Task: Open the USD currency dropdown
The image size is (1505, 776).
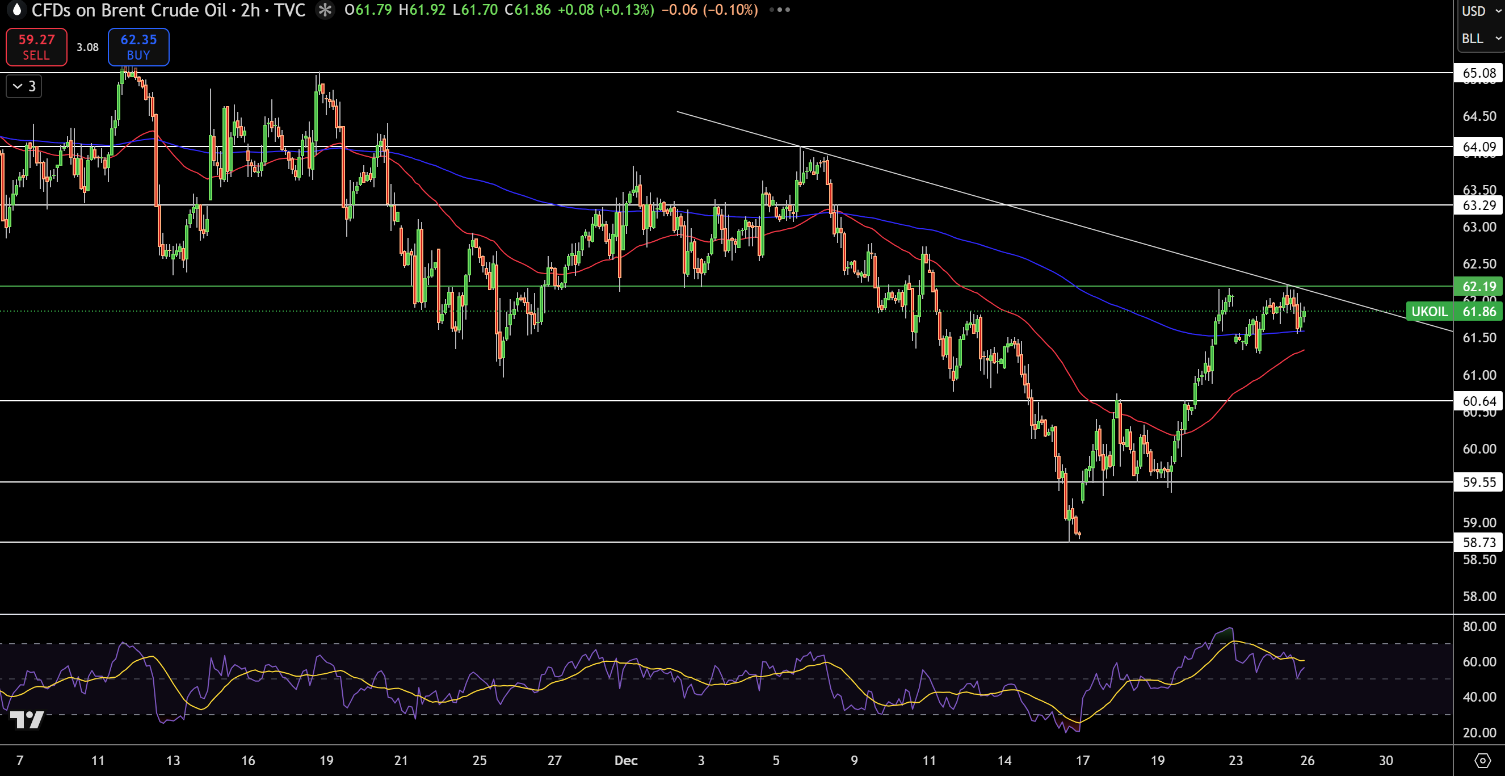Action: click(1481, 11)
